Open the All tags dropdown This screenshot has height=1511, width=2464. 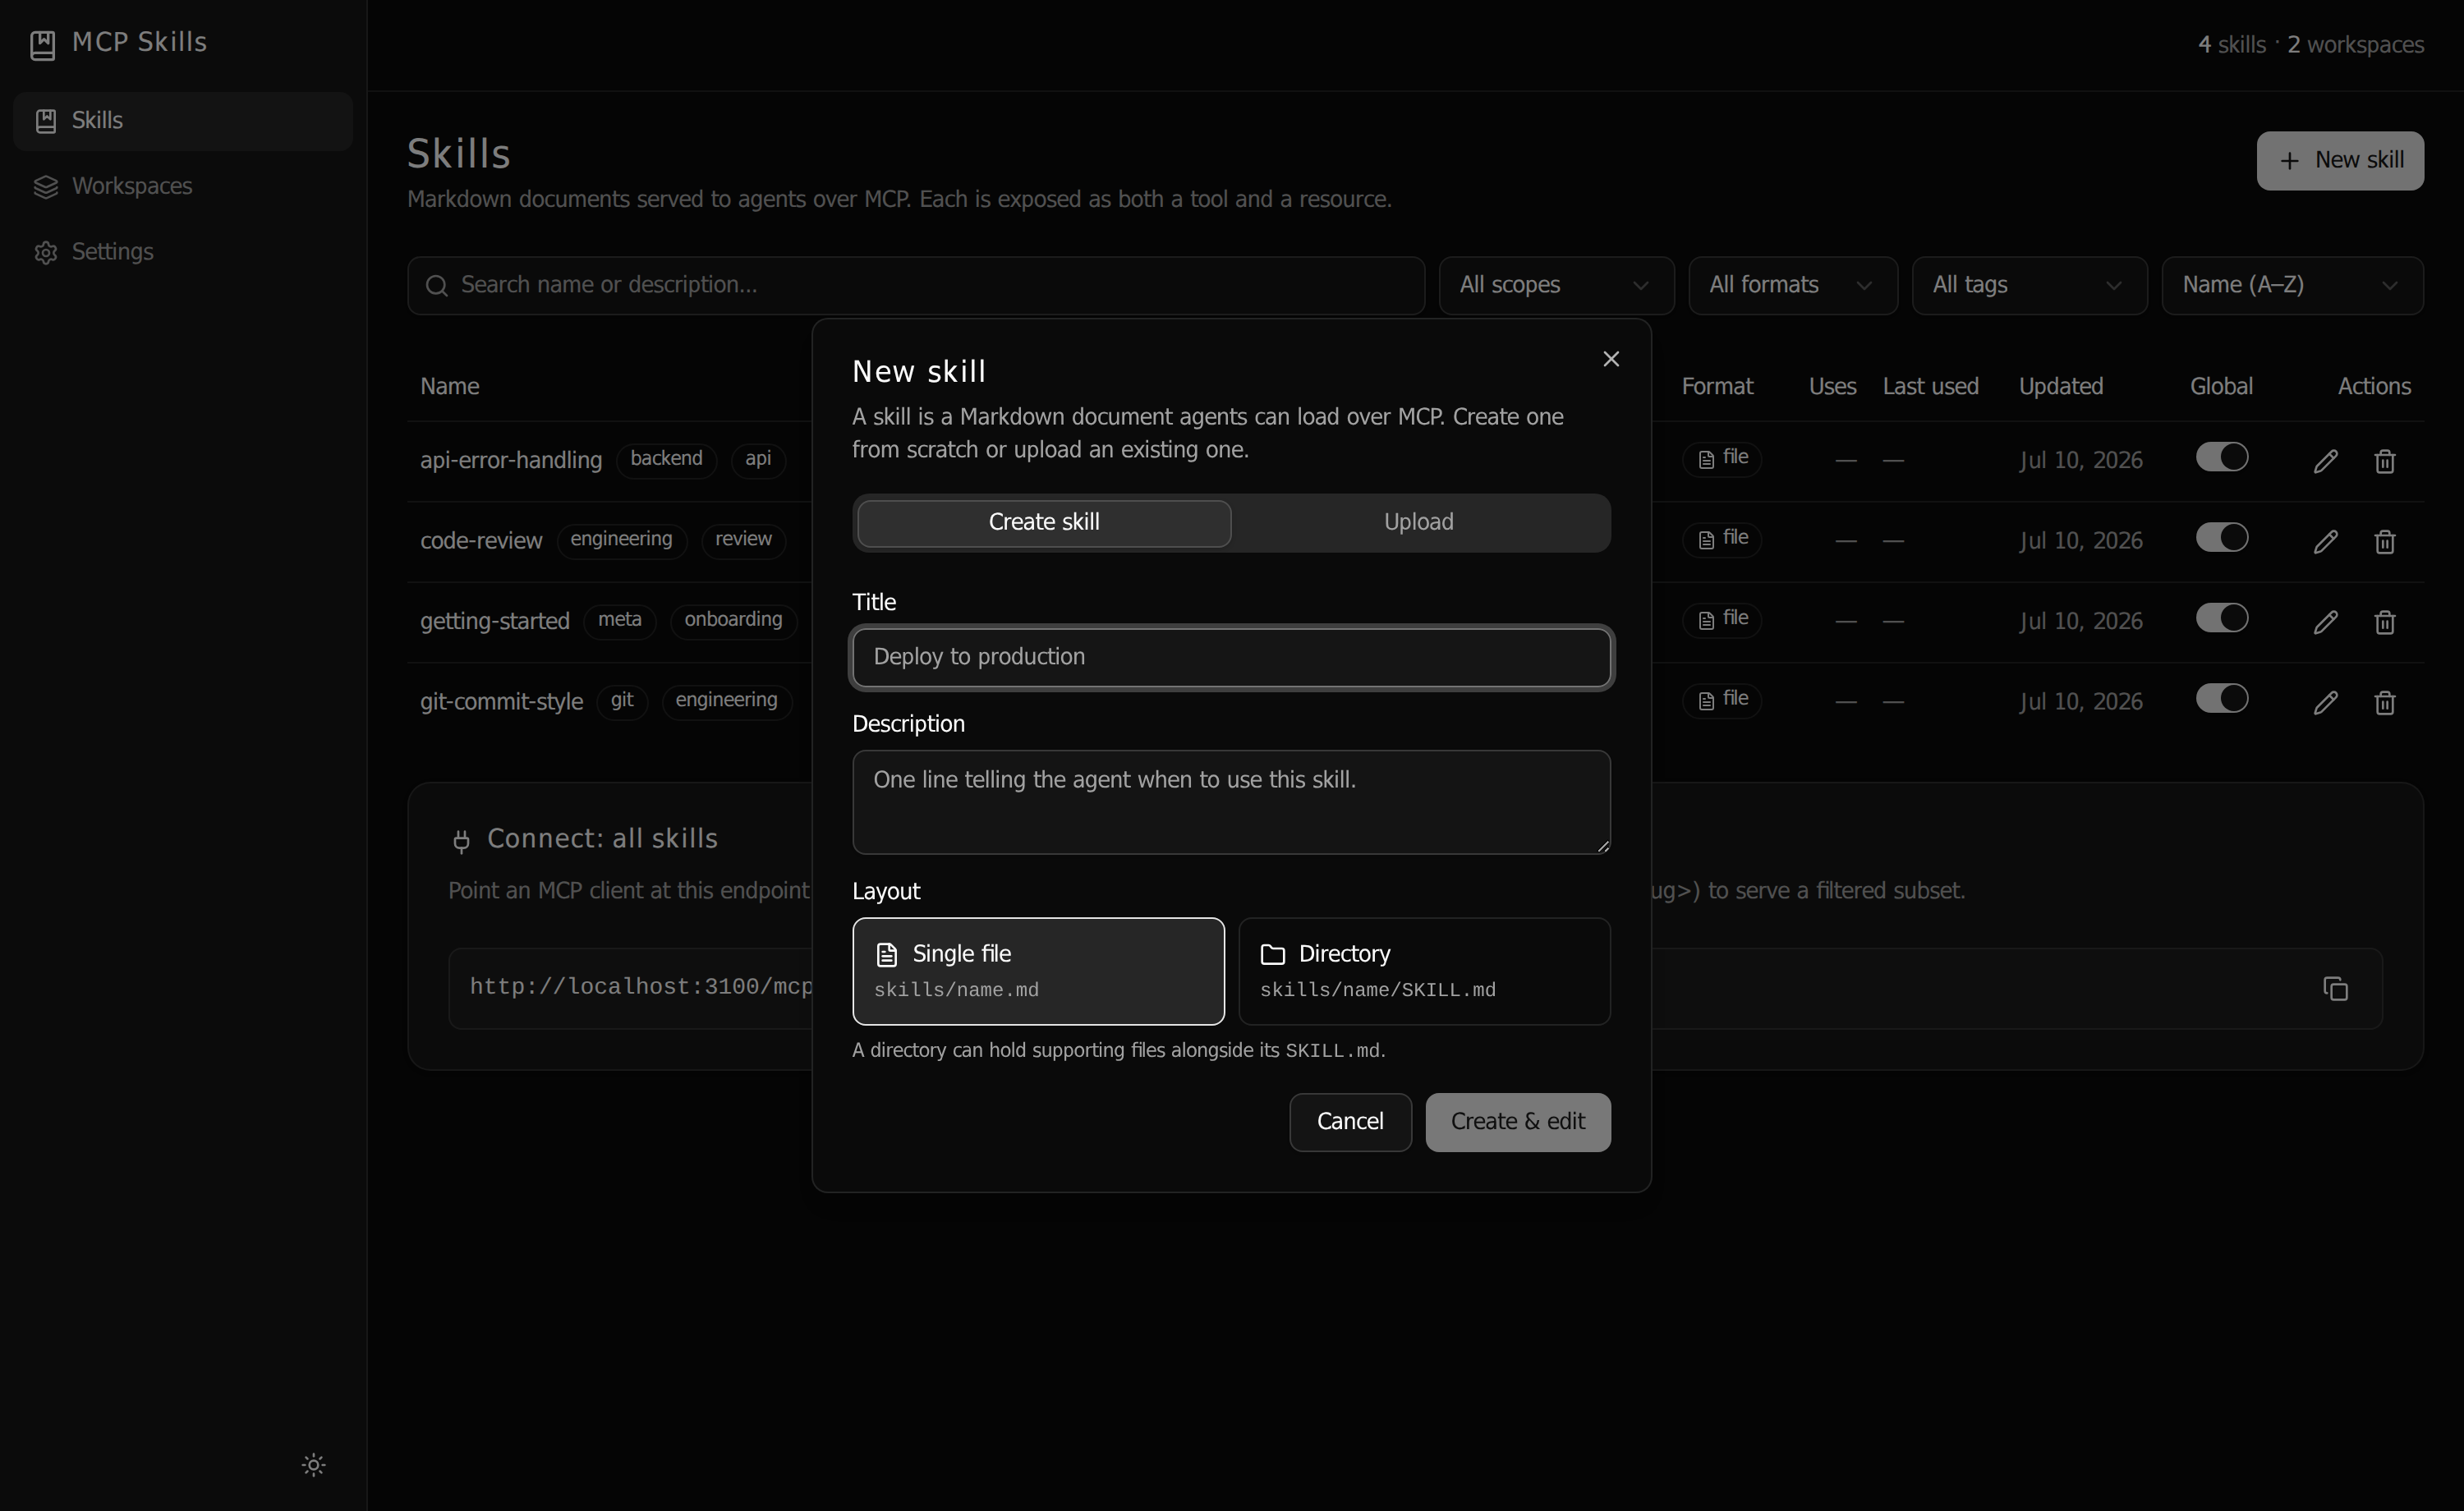pyautogui.click(x=2029, y=286)
